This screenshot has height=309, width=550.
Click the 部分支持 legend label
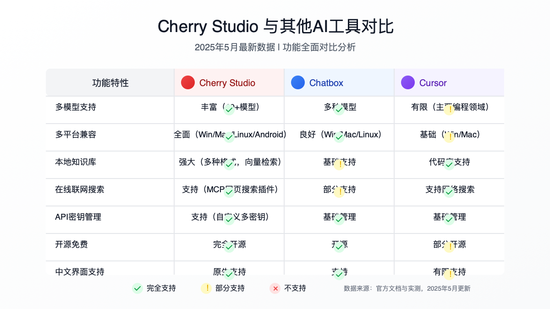(230, 288)
